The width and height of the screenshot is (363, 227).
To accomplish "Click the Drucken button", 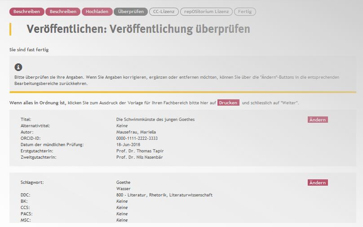I will [228, 102].
